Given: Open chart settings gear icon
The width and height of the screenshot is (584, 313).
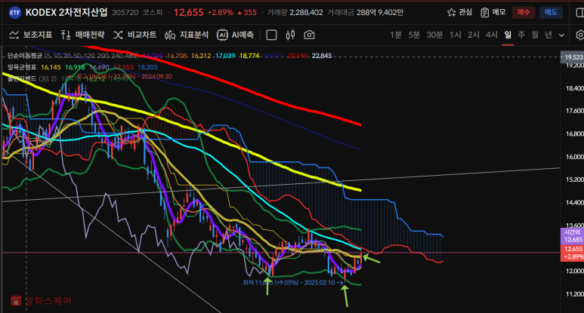Looking at the screenshot, I should (580, 35).
